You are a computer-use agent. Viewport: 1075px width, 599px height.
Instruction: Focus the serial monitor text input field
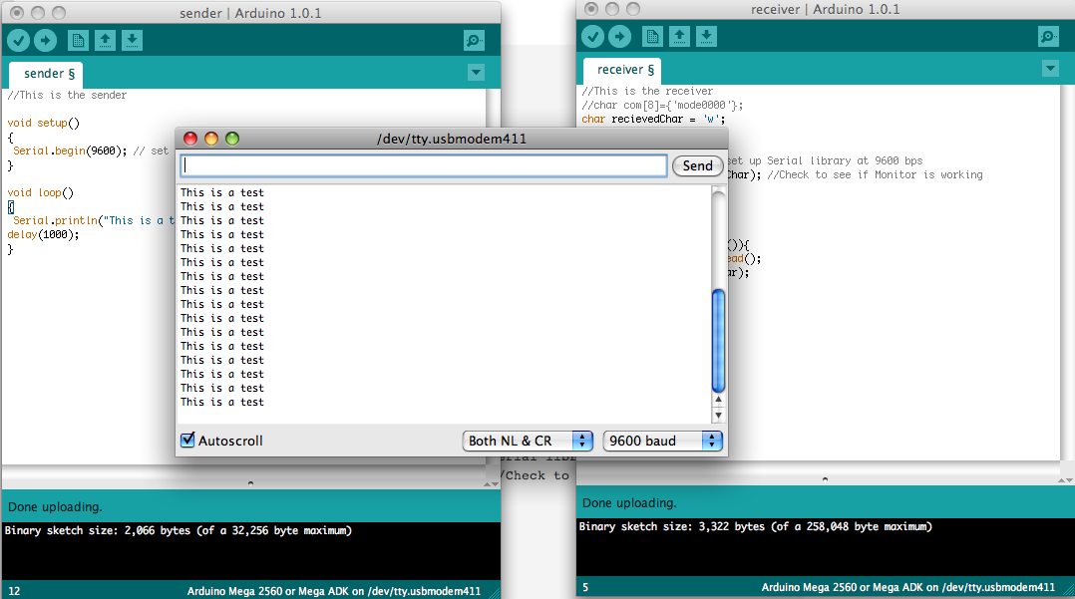tap(424, 165)
